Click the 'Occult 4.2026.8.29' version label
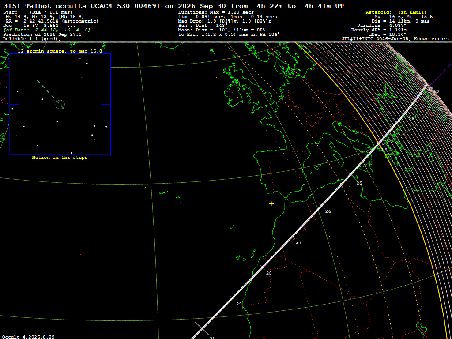Viewport: 452px width, 339px height. (x=28, y=337)
